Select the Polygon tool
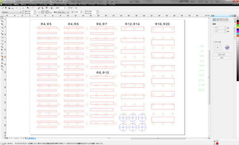Viewport: 239px width, 145px height. tap(2, 44)
